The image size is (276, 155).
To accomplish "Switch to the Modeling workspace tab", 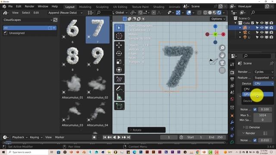I will [85, 7].
